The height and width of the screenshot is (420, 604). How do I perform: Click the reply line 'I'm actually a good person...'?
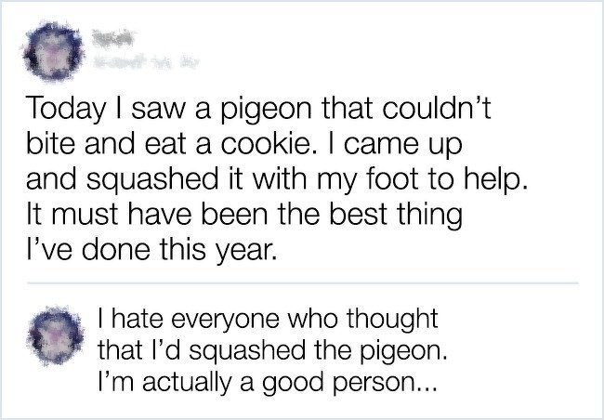(x=268, y=383)
